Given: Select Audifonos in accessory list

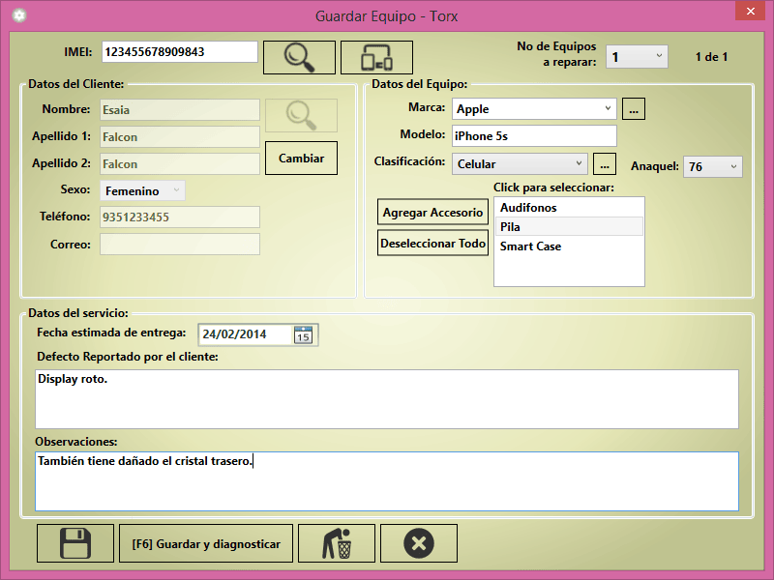Looking at the screenshot, I should tap(569, 208).
